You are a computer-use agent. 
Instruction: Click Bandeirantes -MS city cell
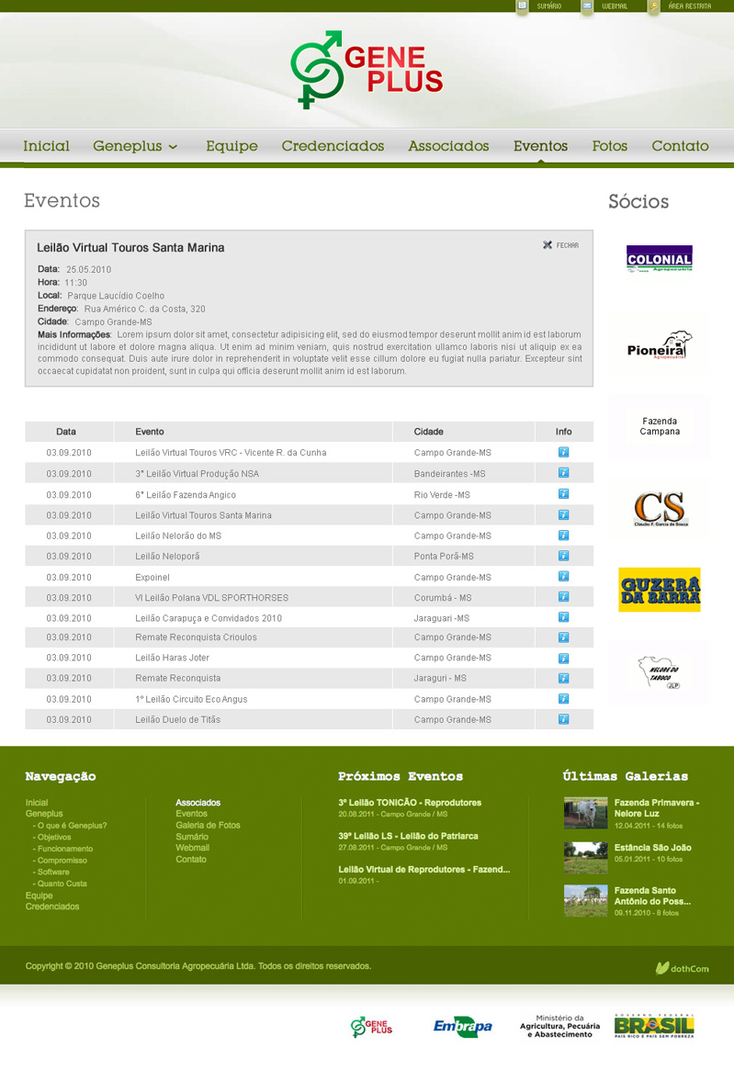450,473
